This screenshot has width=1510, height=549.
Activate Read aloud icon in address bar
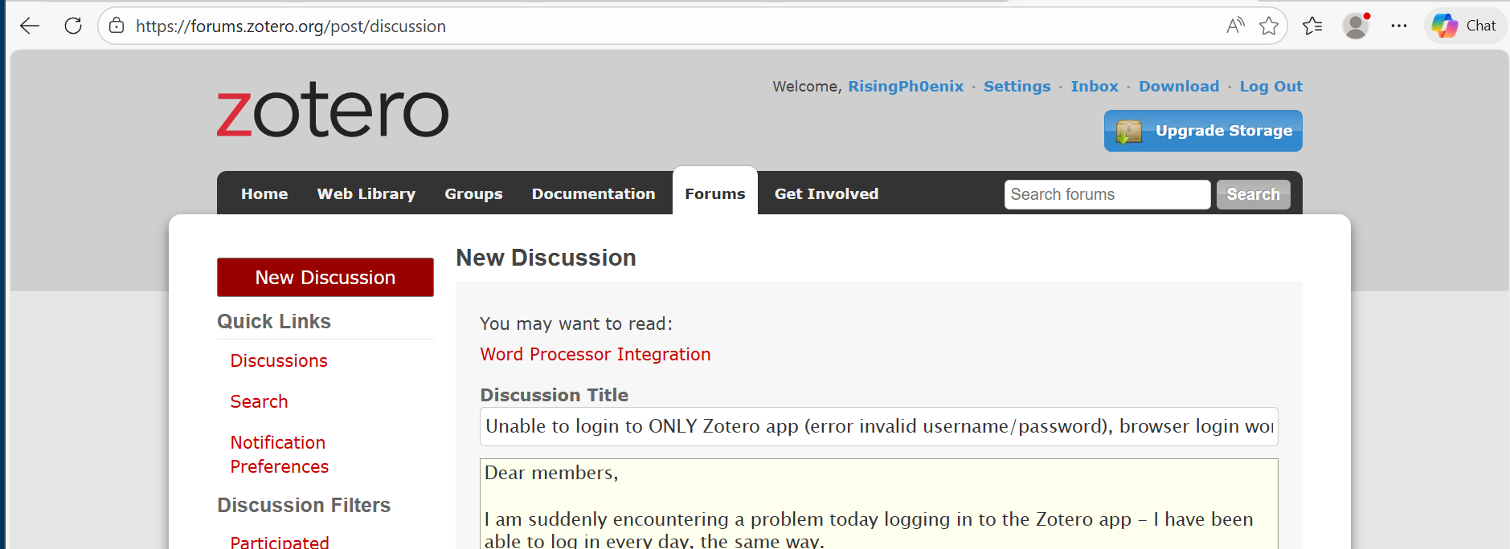click(x=1236, y=26)
